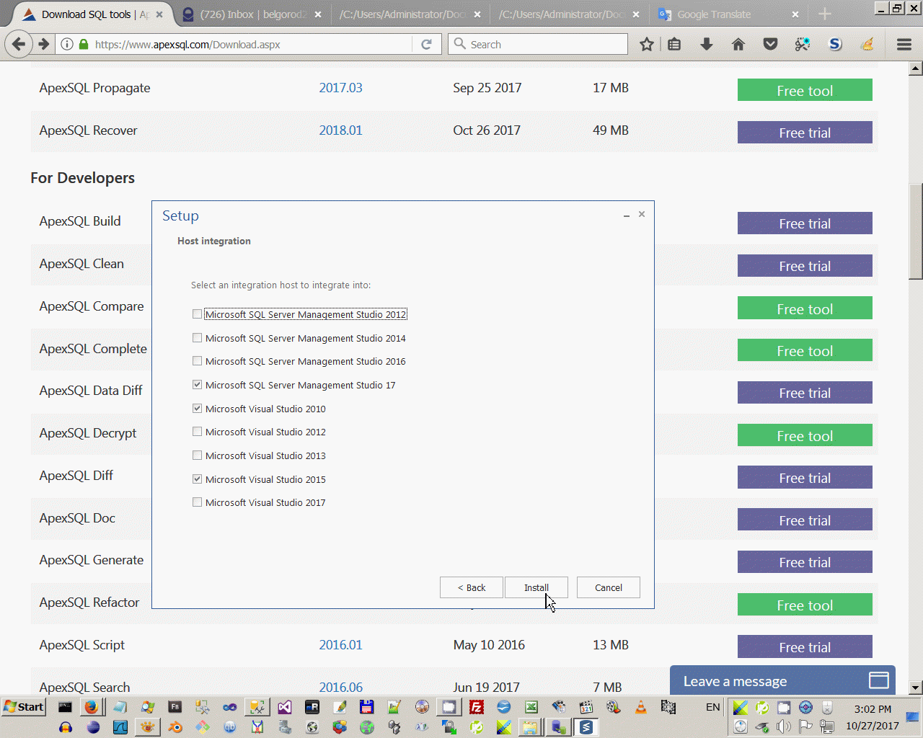Click the blue S extension icon
The image size is (923, 738).
click(x=835, y=45)
